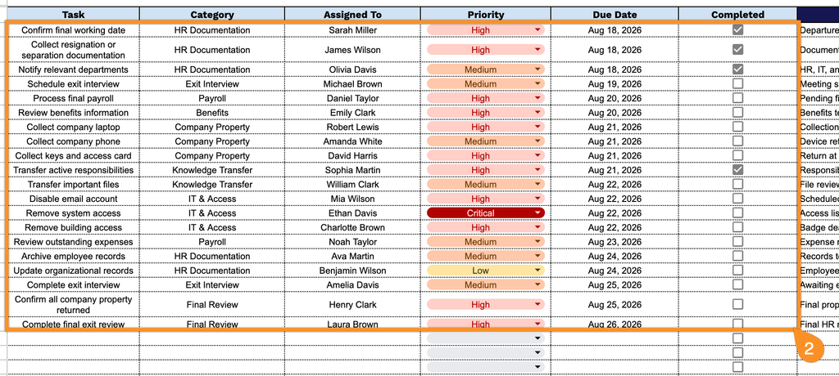Expand Medium priority dropdown for Notify relevant departments
The image size is (839, 376).
pyautogui.click(x=485, y=69)
